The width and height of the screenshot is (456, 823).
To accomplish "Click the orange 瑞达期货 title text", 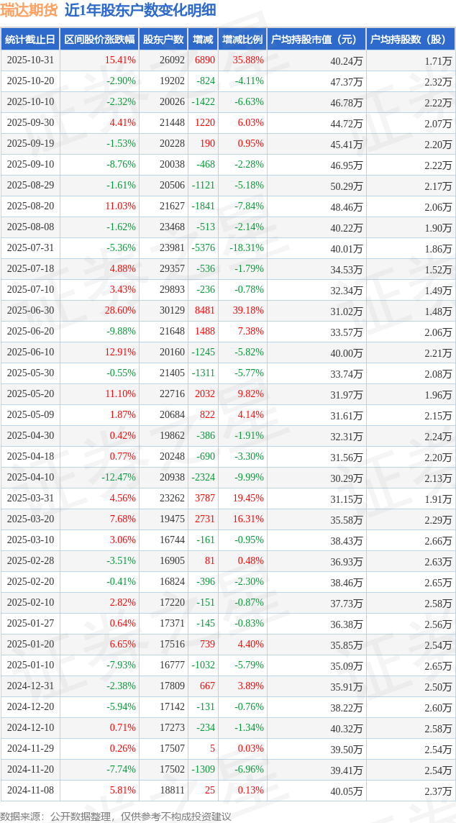I will (x=28, y=10).
